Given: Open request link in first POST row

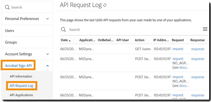Looking at the screenshot, I should tap(178, 59).
